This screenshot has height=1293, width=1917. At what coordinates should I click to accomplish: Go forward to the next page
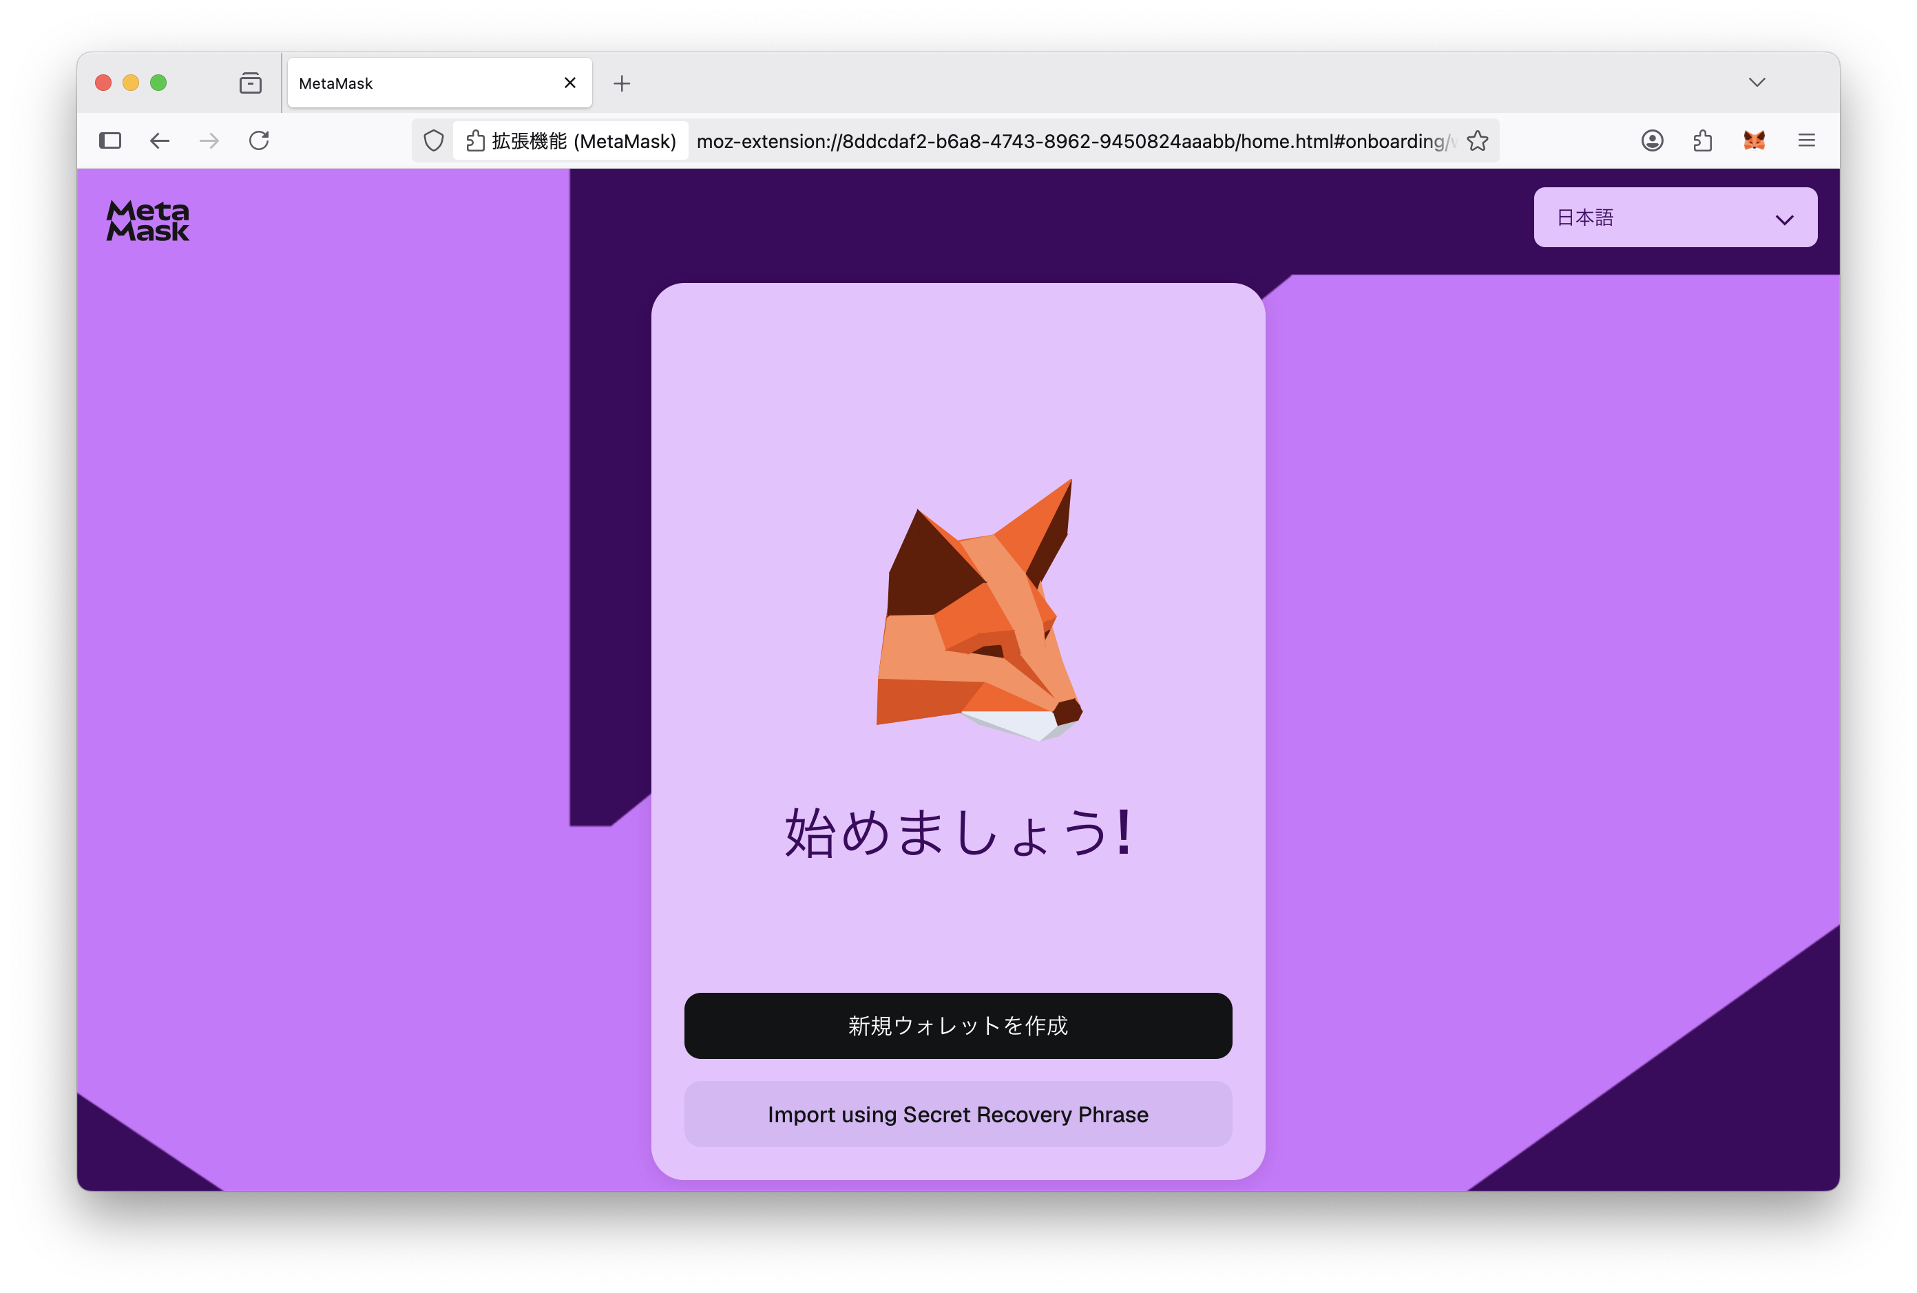(x=209, y=141)
